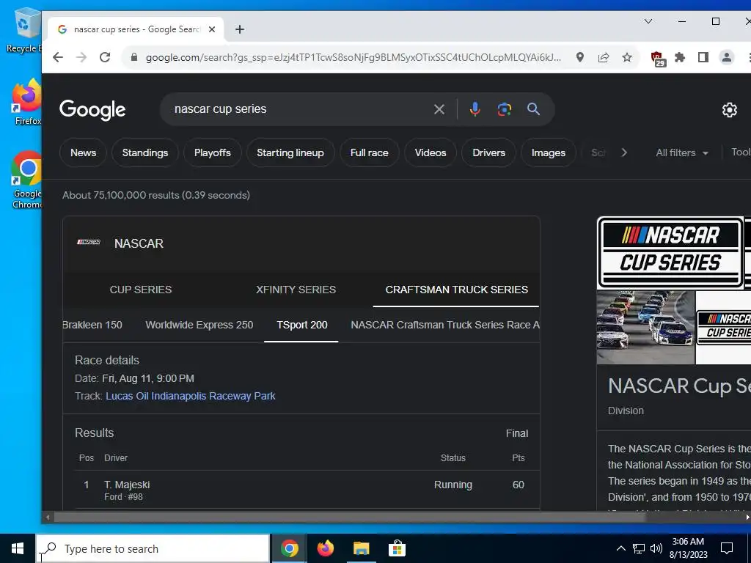The image size is (751, 563).
Task: Open a new Chrome tab
Action: [240, 29]
